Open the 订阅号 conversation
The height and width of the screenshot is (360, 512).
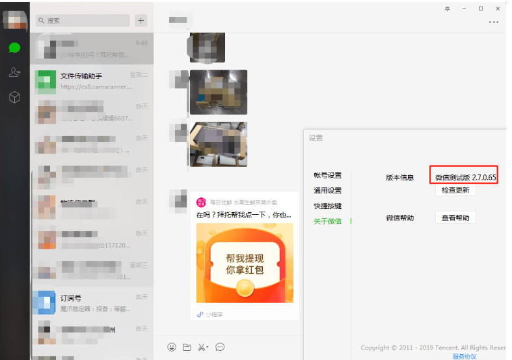click(92, 303)
